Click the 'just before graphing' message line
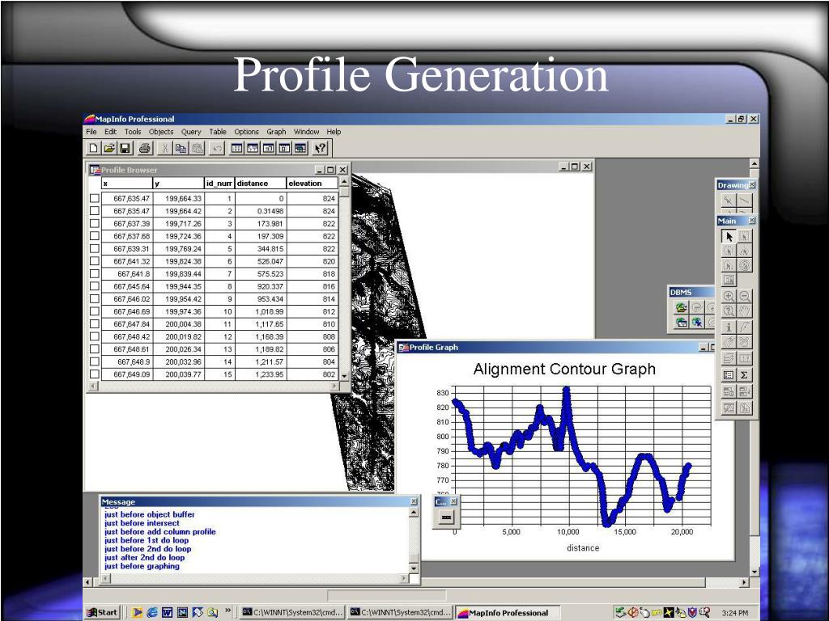Image resolution: width=829 pixels, height=621 pixels. pyautogui.click(x=142, y=566)
